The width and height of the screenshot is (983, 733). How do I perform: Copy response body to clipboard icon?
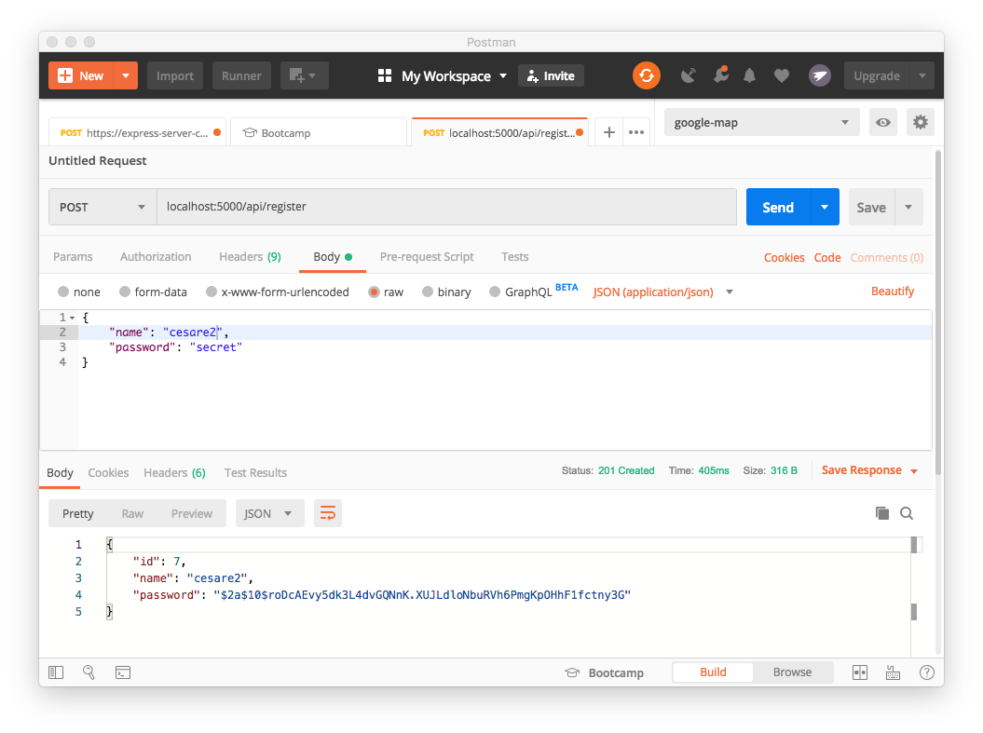coord(882,513)
